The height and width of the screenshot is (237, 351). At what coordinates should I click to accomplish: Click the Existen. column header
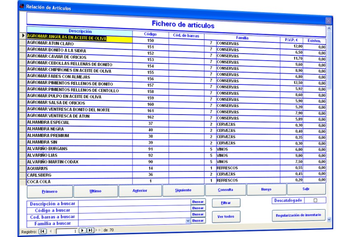point(314,41)
